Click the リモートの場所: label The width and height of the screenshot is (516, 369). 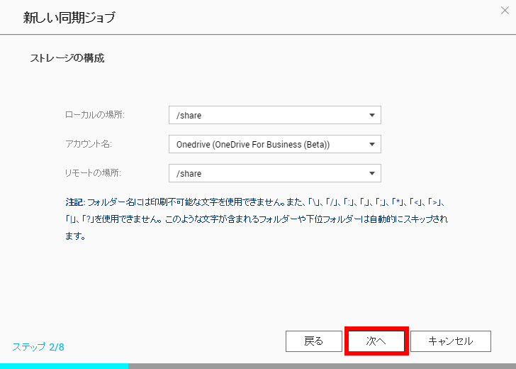(x=93, y=173)
